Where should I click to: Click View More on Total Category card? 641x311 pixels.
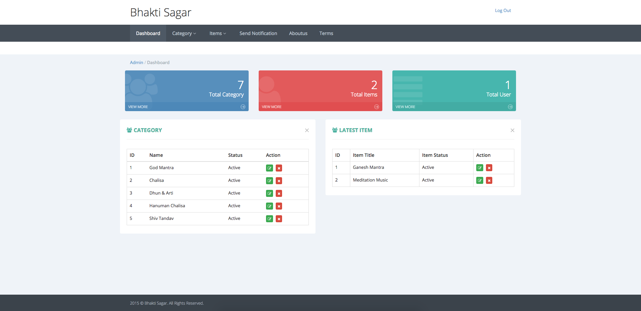138,107
